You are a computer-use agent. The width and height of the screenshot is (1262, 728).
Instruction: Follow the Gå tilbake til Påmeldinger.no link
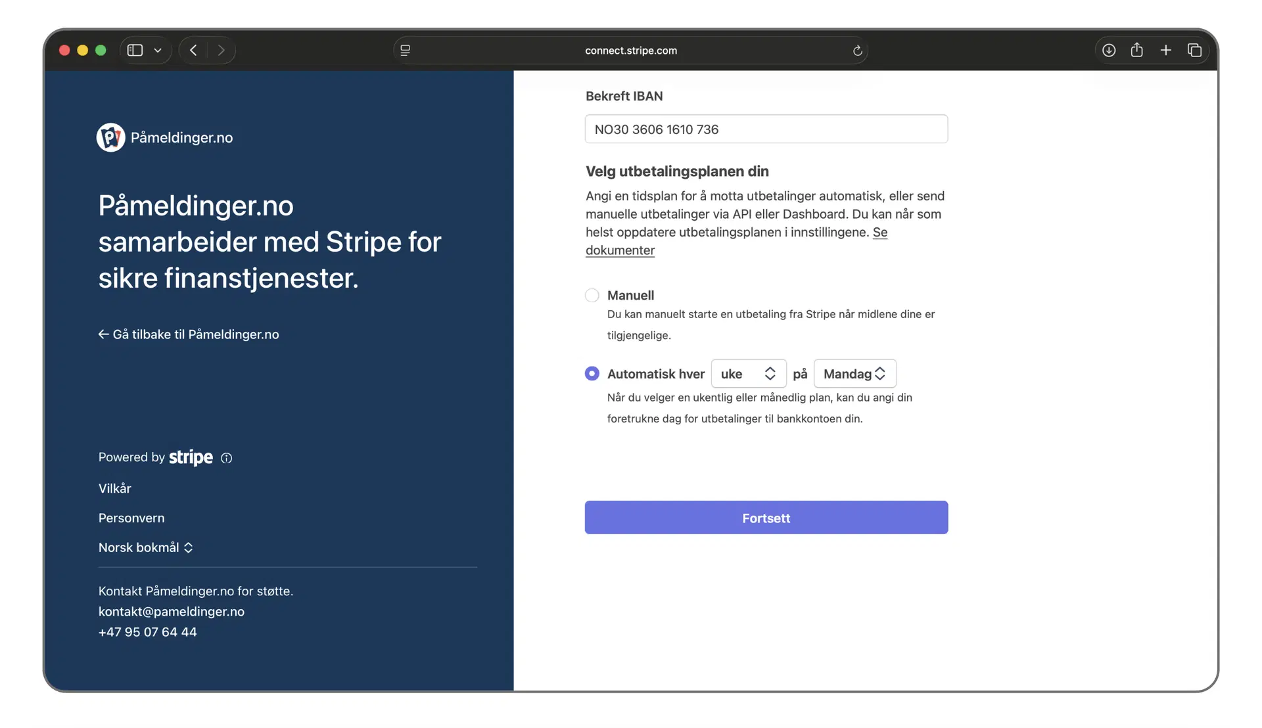tap(189, 334)
